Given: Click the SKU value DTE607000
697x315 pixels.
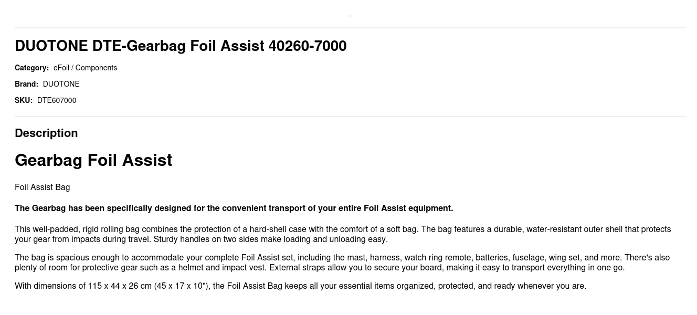Looking at the screenshot, I should coord(57,100).
